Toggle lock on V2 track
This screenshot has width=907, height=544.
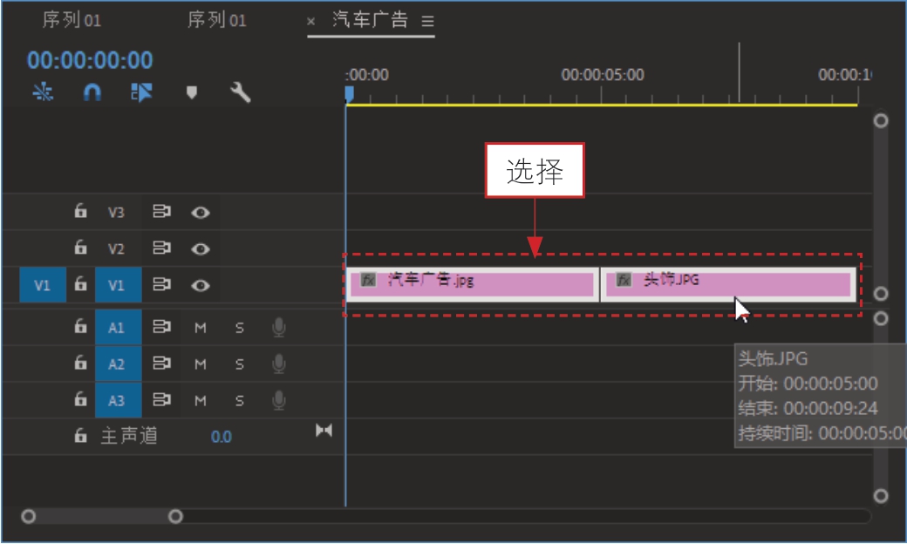(x=80, y=248)
